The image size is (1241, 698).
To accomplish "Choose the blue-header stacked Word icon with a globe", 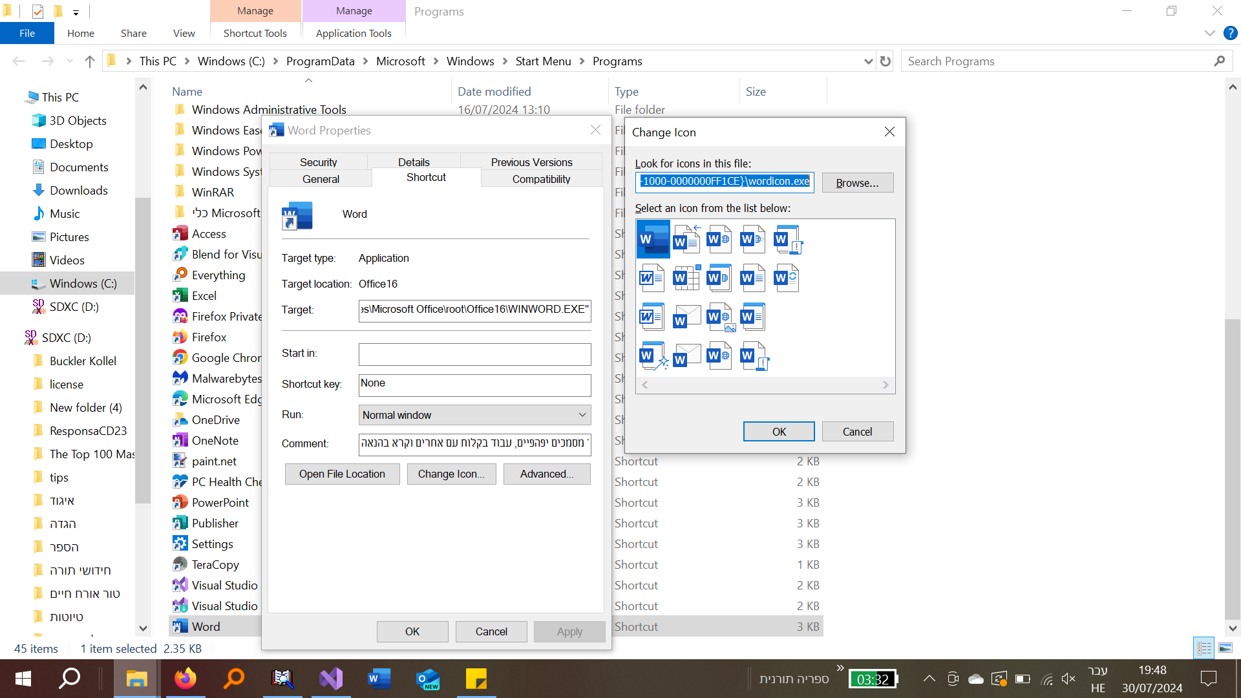I will (x=720, y=278).
